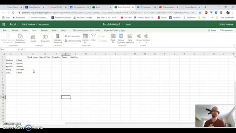Click the browser address bar

point(109,13)
